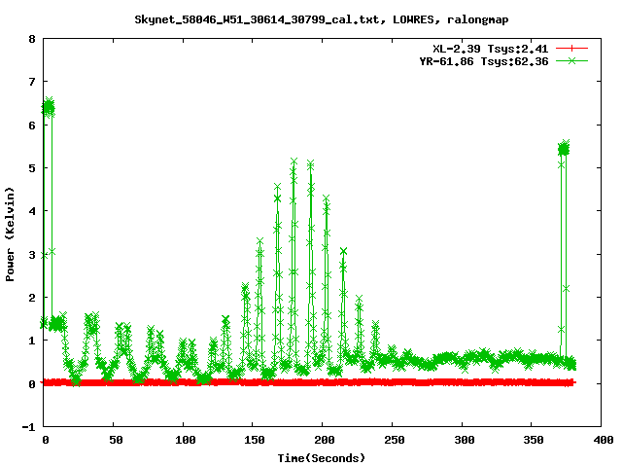The width and height of the screenshot is (622, 467).
Task: Click the x-axis tick label 250
Action: (394, 440)
